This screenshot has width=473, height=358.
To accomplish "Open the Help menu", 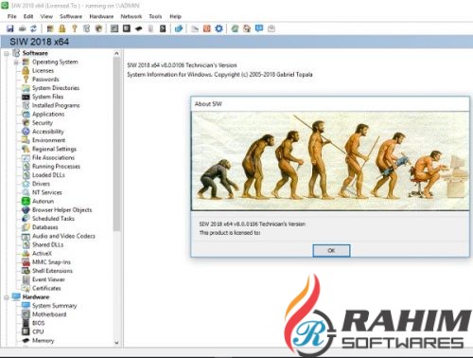I will [x=175, y=16].
